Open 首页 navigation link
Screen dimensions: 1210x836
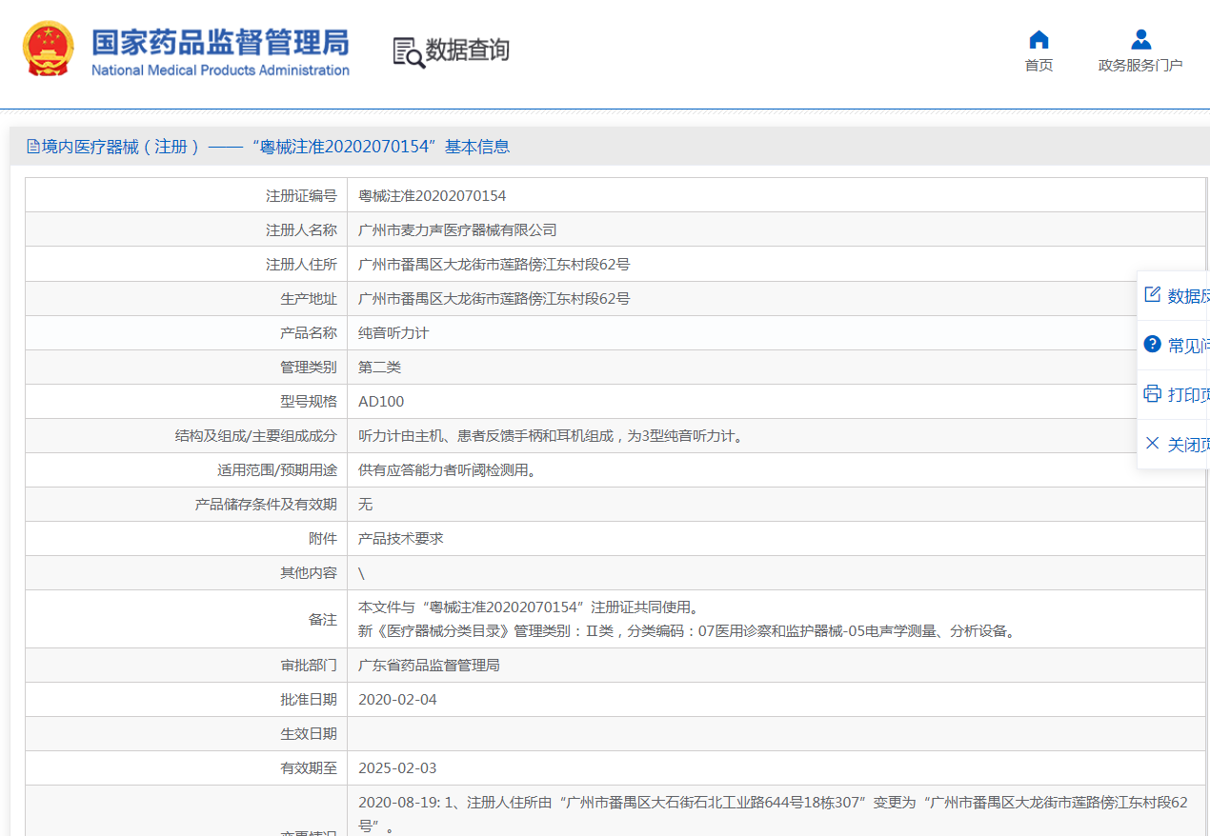pos(1039,66)
